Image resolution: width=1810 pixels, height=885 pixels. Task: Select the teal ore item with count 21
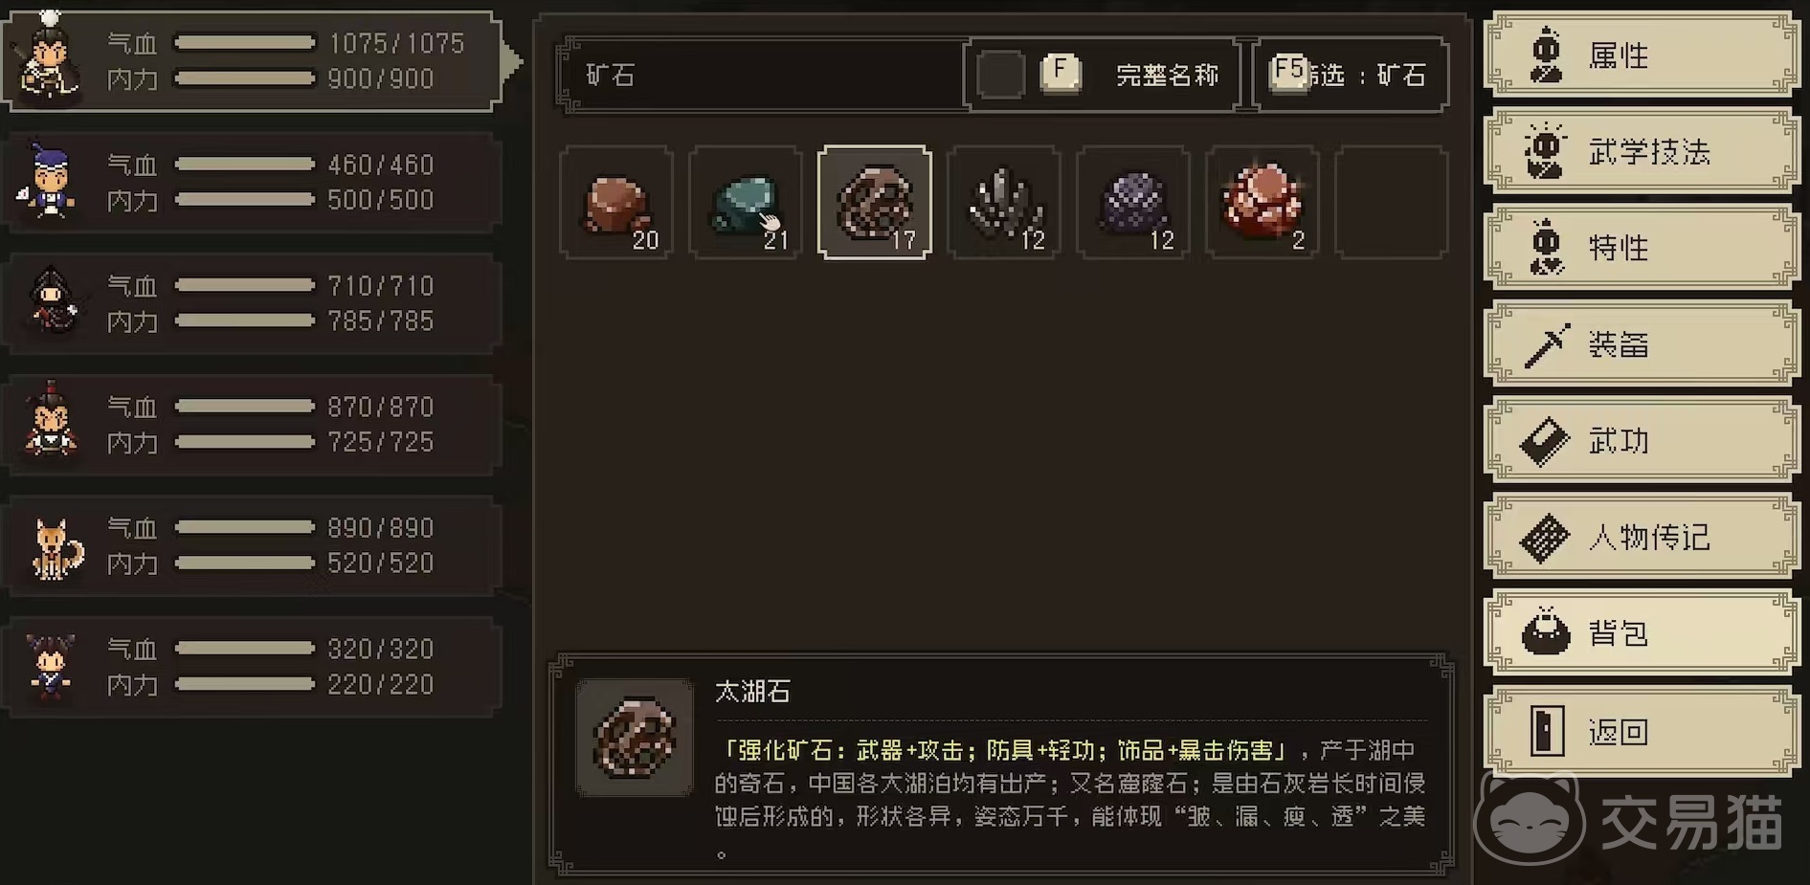[745, 203]
